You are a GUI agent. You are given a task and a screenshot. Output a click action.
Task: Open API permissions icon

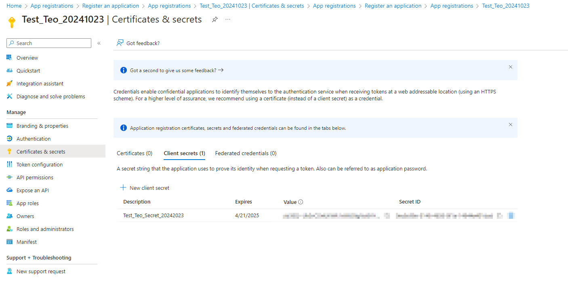tap(9, 177)
